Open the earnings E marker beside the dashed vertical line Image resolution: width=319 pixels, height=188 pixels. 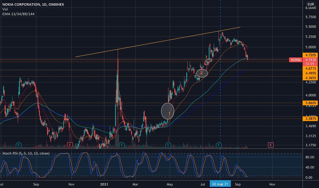[218, 145]
